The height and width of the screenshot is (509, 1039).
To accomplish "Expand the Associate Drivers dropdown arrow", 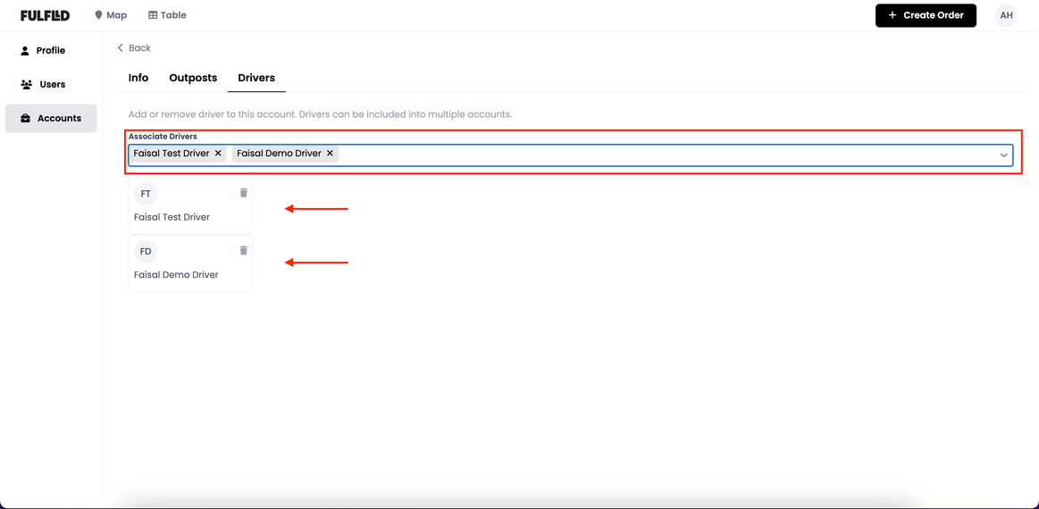I will [1003, 155].
